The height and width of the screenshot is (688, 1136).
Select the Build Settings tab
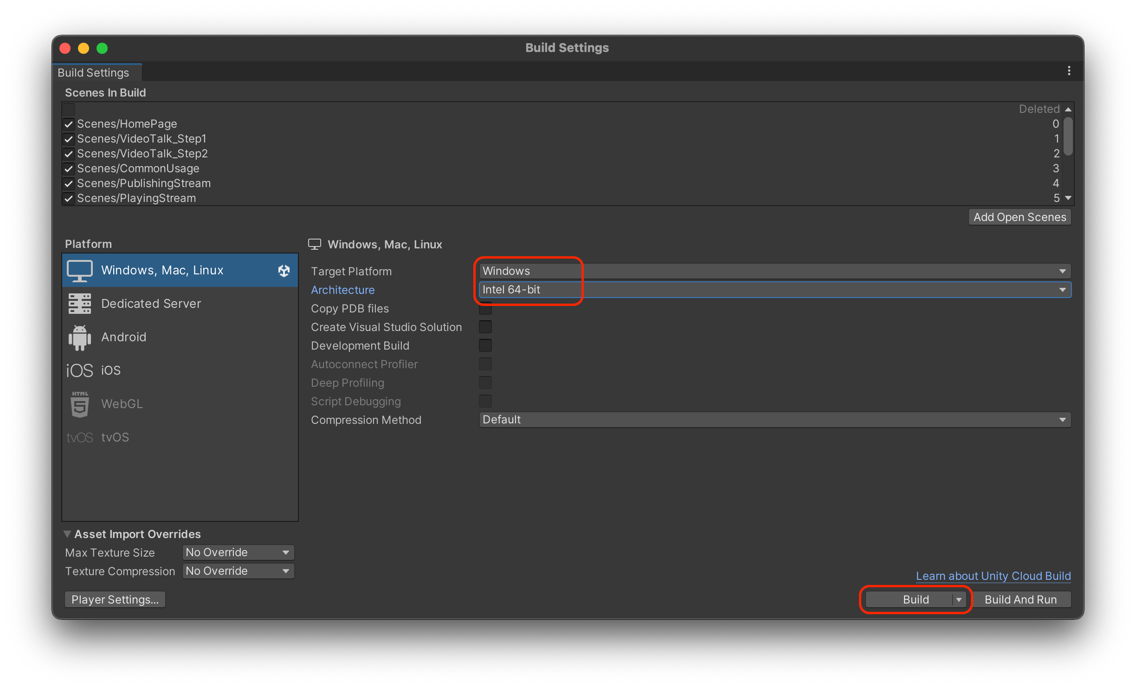pyautogui.click(x=93, y=73)
